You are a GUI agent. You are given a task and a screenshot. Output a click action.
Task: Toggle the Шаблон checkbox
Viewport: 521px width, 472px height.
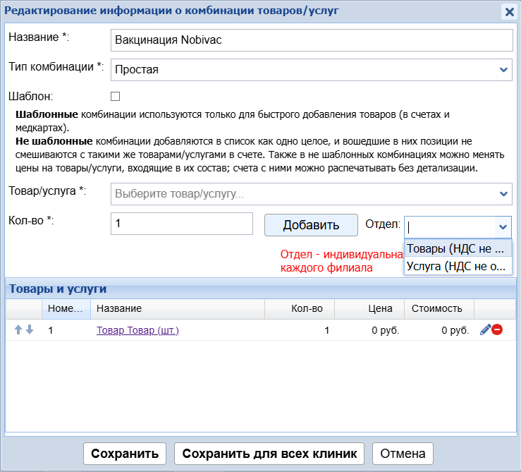click(x=116, y=96)
